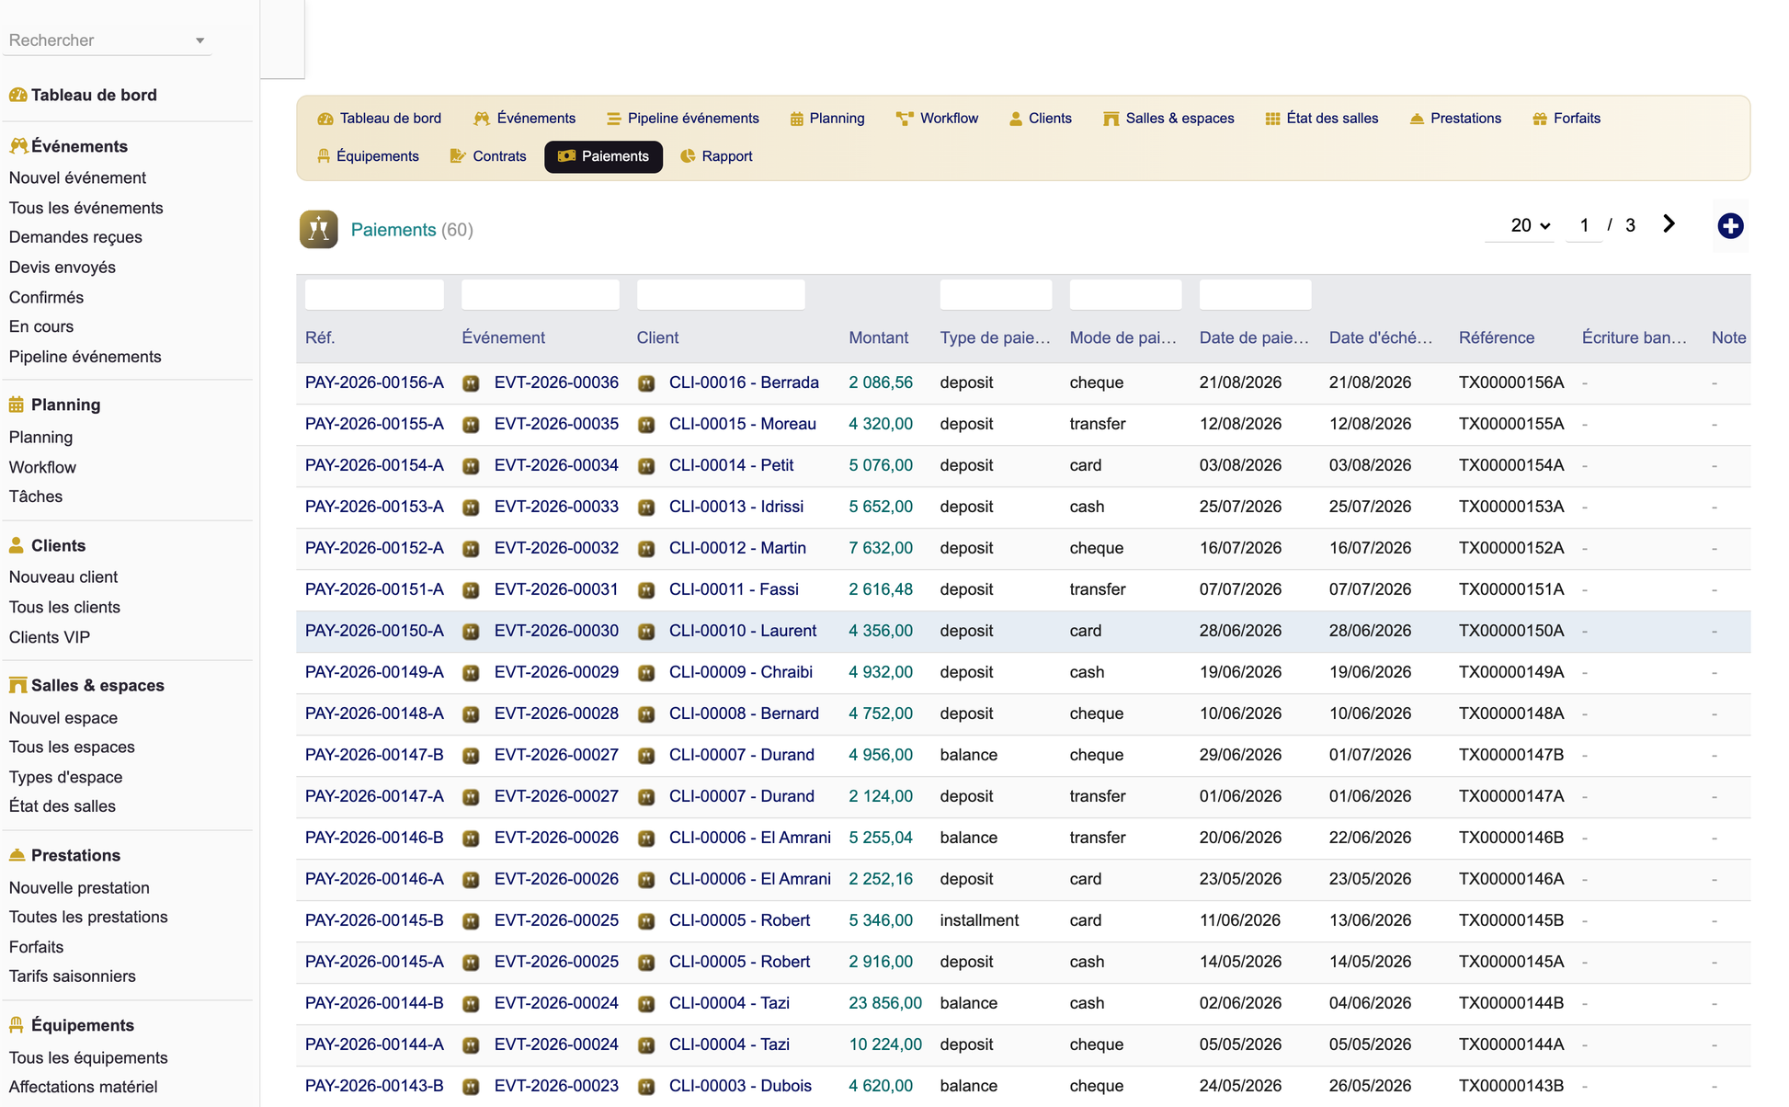Click the Équipements chair icon in the sidebar
This screenshot has width=1789, height=1107.
point(17,1025)
